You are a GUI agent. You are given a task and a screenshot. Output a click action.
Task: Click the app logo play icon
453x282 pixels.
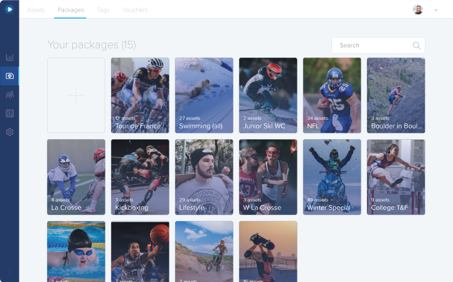click(9, 9)
